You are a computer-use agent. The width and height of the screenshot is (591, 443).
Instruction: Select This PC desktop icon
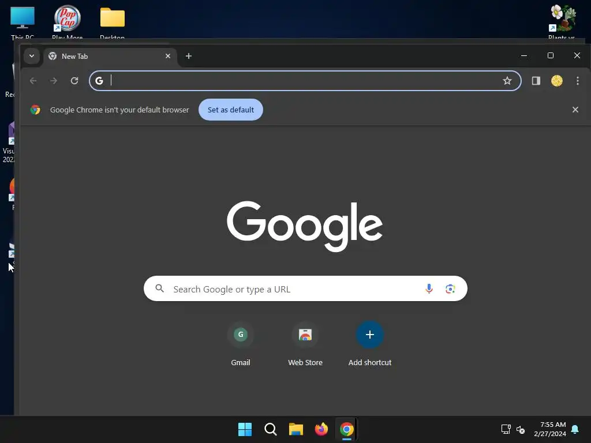click(x=23, y=22)
